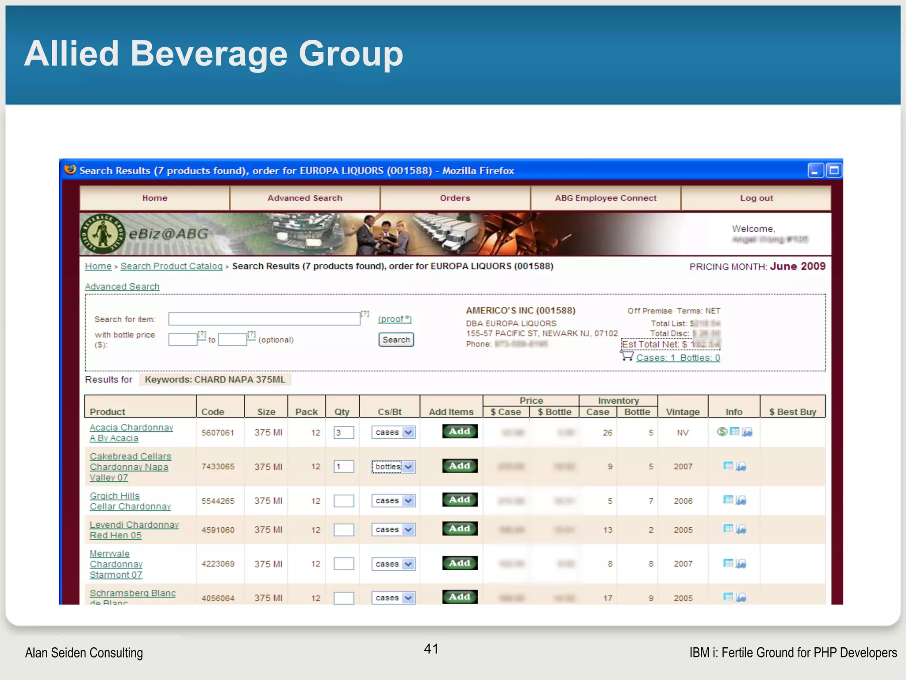Open the table info icon for Cakebread Cellars

(x=728, y=465)
